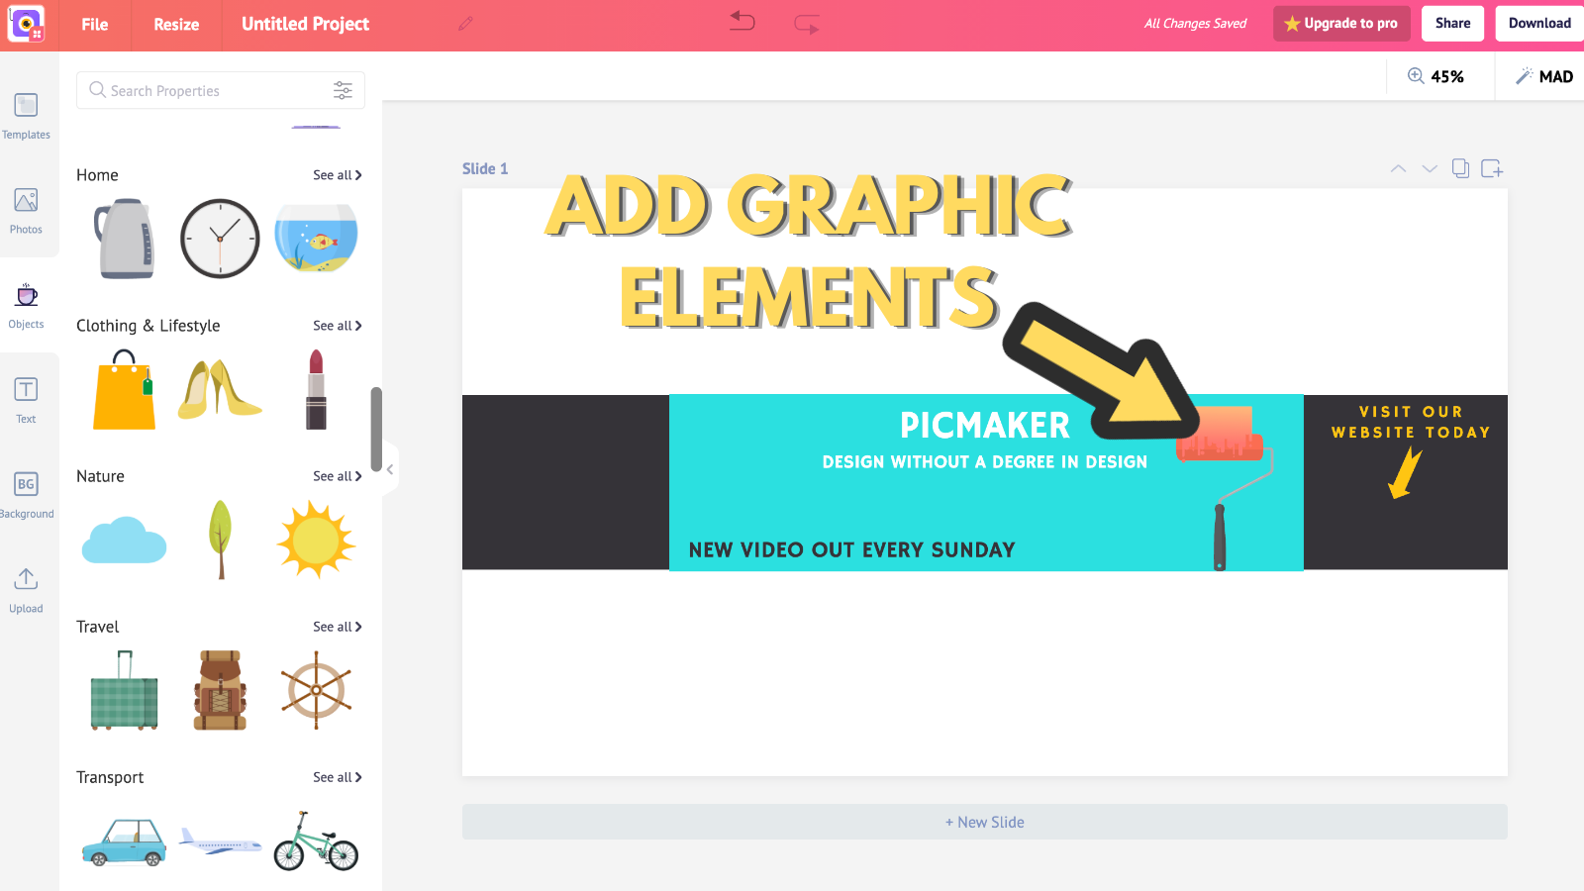The width and height of the screenshot is (1584, 891).
Task: Add the yellow shopping bag object
Action: click(x=125, y=389)
